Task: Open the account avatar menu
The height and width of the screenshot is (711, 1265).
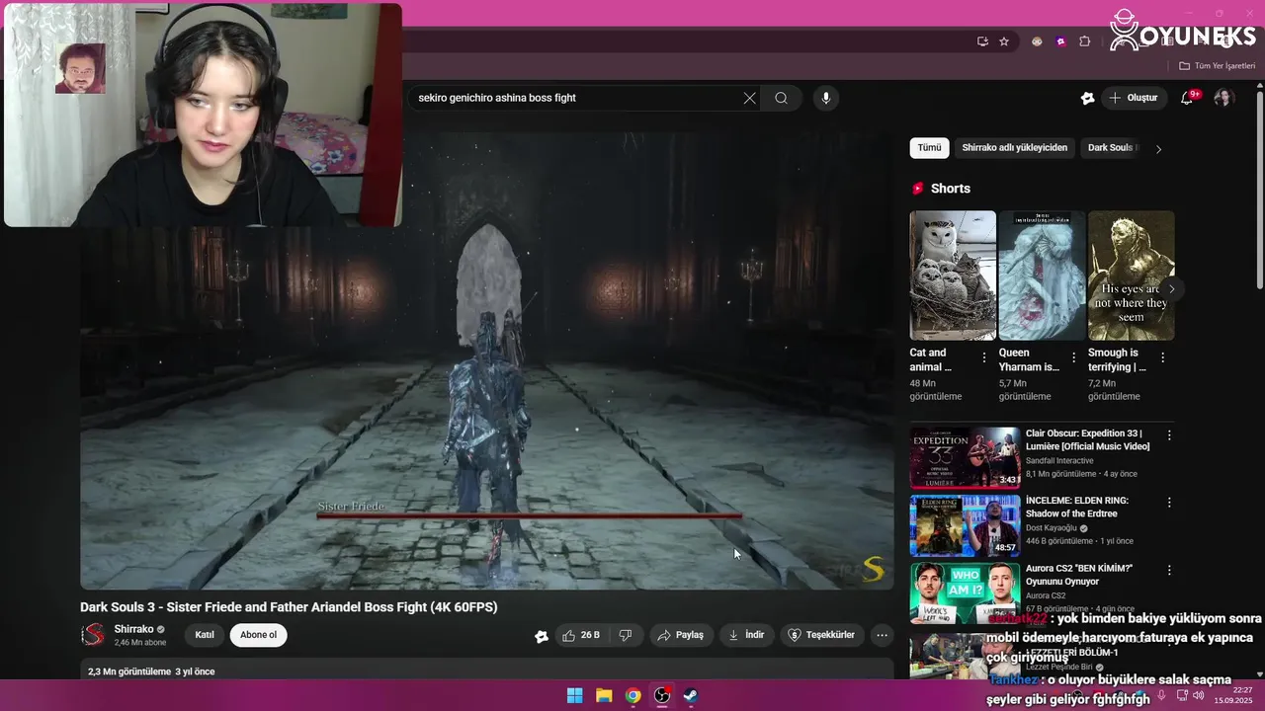Action: coord(1223,98)
